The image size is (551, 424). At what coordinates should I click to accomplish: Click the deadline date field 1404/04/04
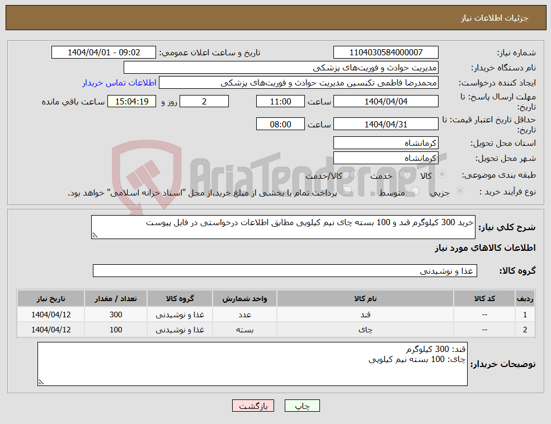(385, 101)
